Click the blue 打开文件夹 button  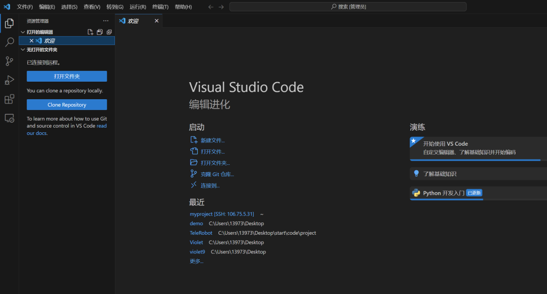(x=67, y=76)
